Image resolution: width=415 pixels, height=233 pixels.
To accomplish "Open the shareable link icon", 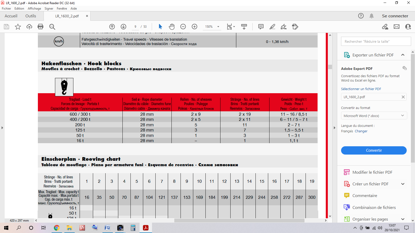I will coord(385,27).
